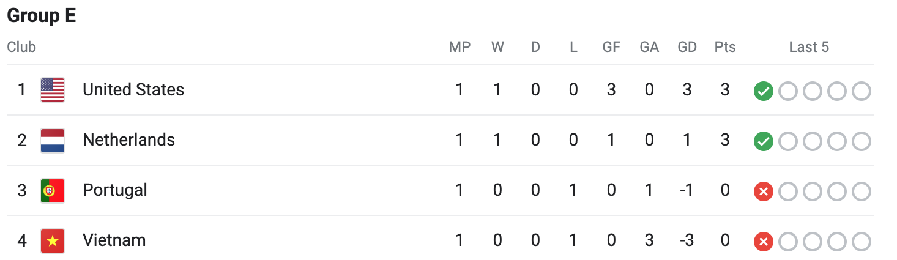This screenshot has width=897, height=260.
Task: Click United States last empty match circle
Action: [x=861, y=91]
